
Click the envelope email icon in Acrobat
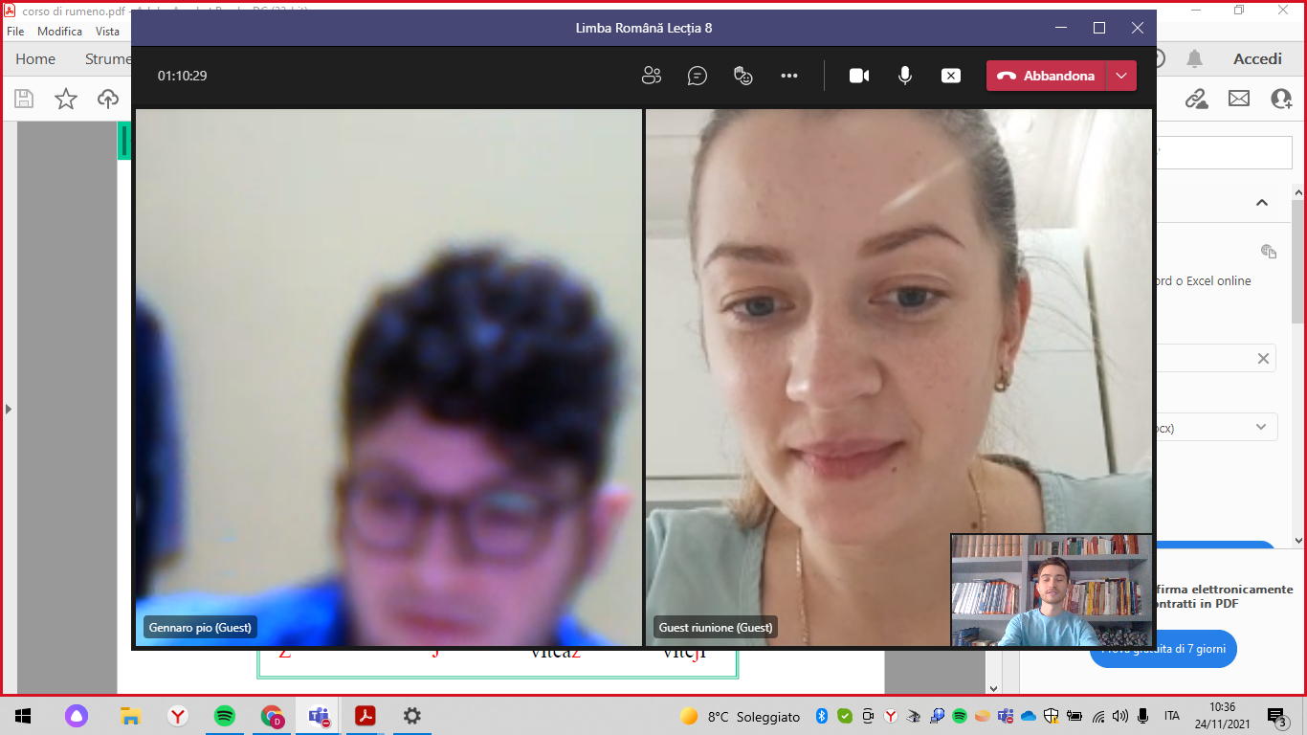click(x=1239, y=99)
